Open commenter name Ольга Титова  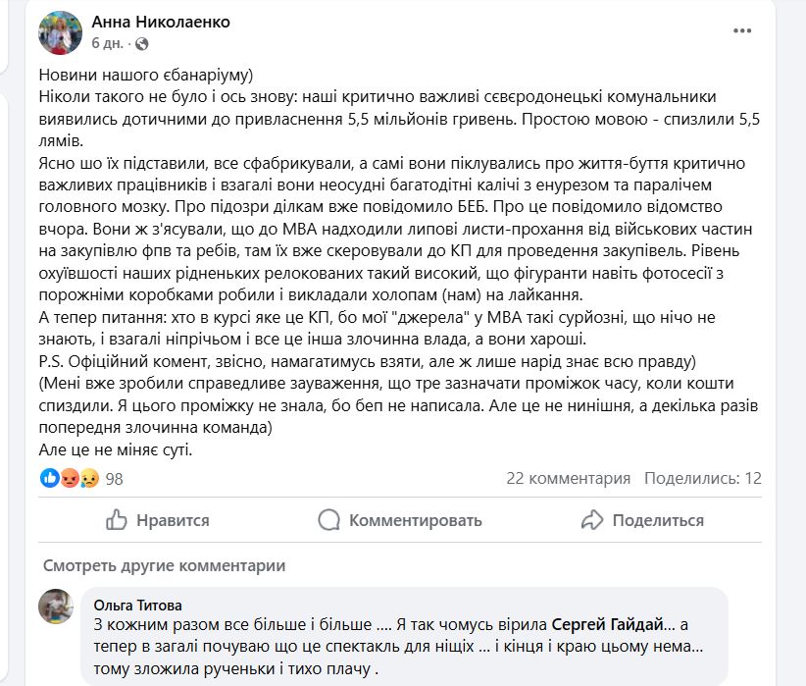point(138,605)
